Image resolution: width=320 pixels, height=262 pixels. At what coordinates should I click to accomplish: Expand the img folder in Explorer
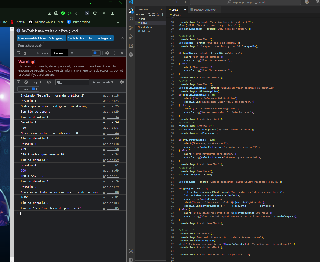(151, 19)
